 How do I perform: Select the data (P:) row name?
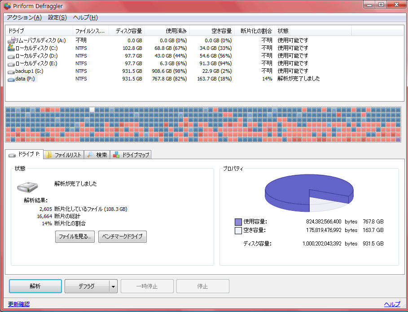click(x=25, y=79)
